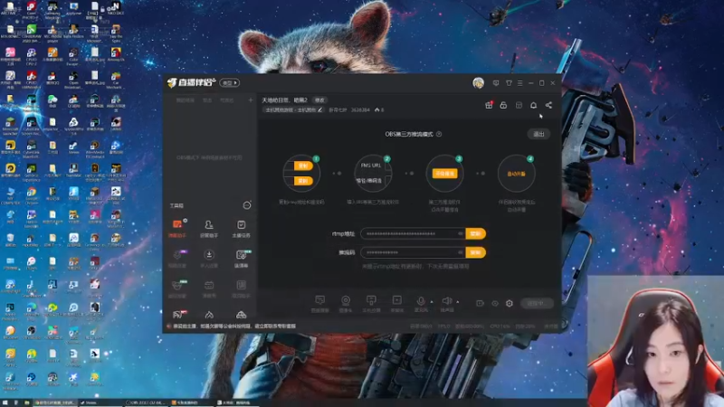Select the second scene tab in left panel
Viewport: 724px width, 407px height.
[x=207, y=100]
